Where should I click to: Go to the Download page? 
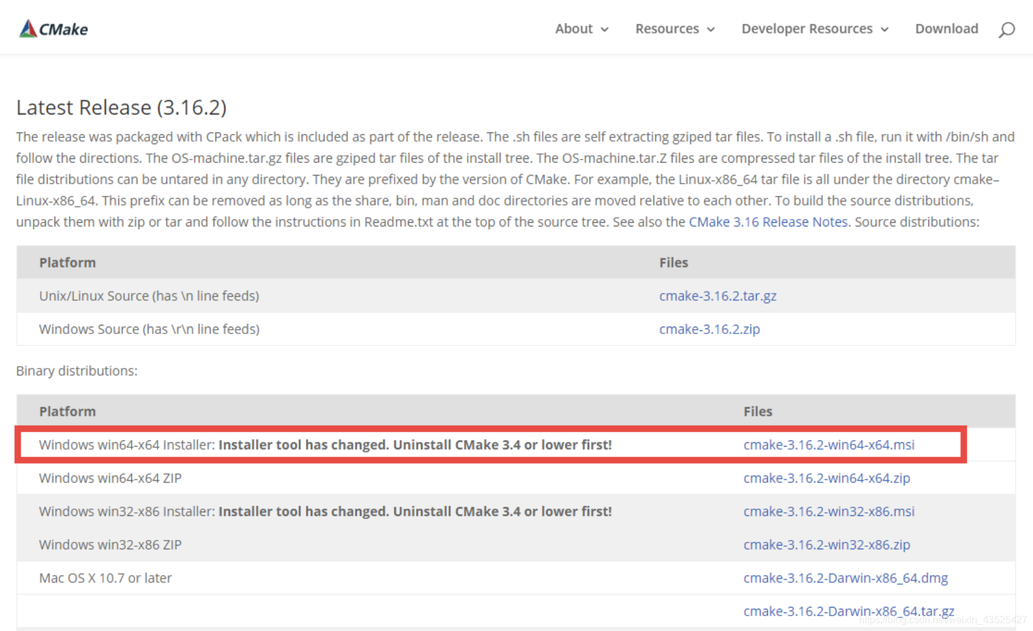coord(946,29)
